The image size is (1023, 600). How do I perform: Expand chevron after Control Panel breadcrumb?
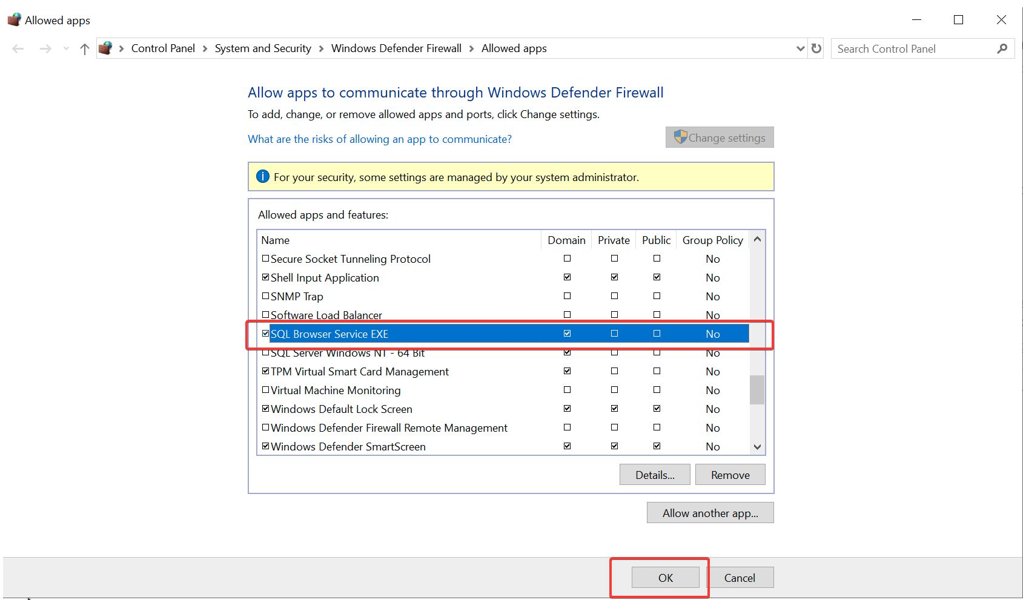205,48
